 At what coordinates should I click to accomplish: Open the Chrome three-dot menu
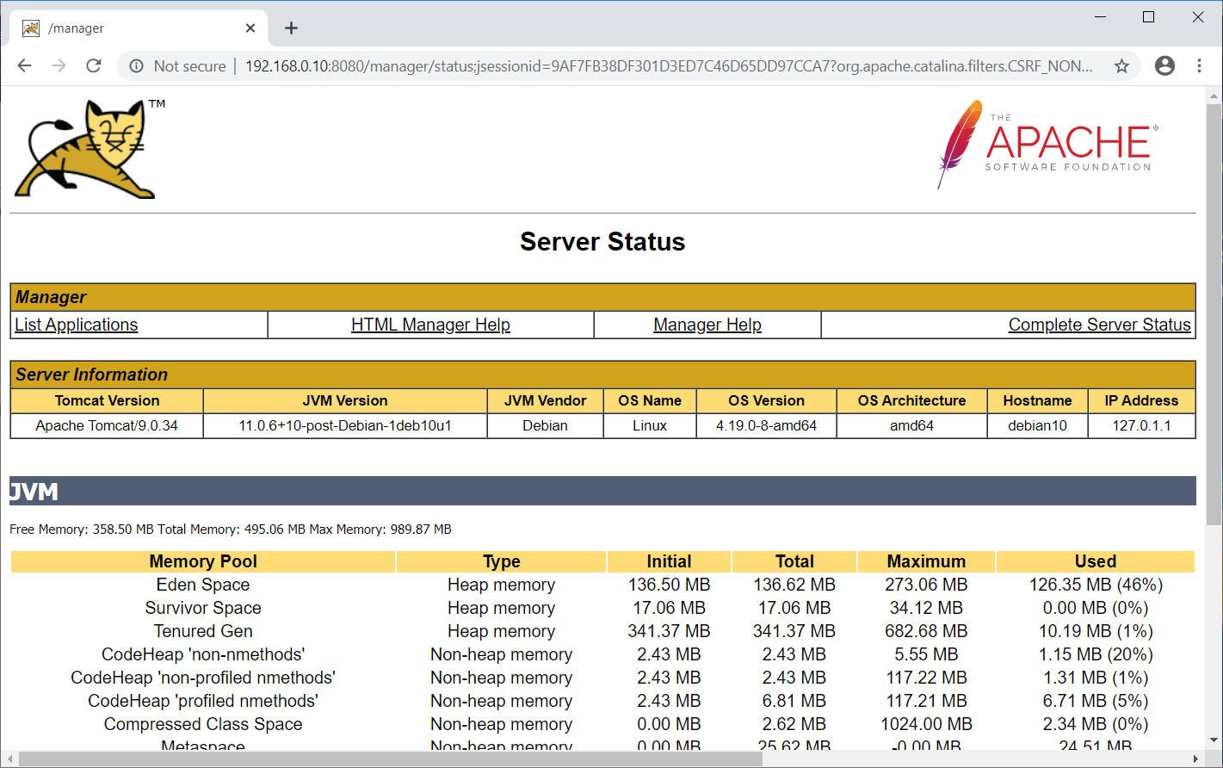click(x=1199, y=65)
